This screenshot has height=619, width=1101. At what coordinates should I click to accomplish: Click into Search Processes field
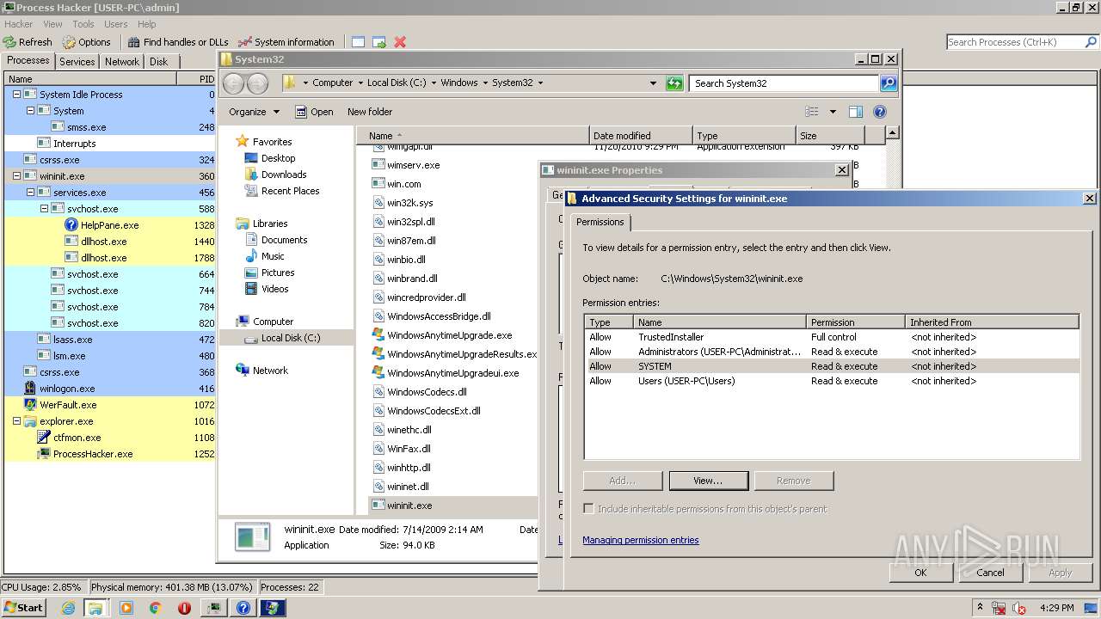1013,42
